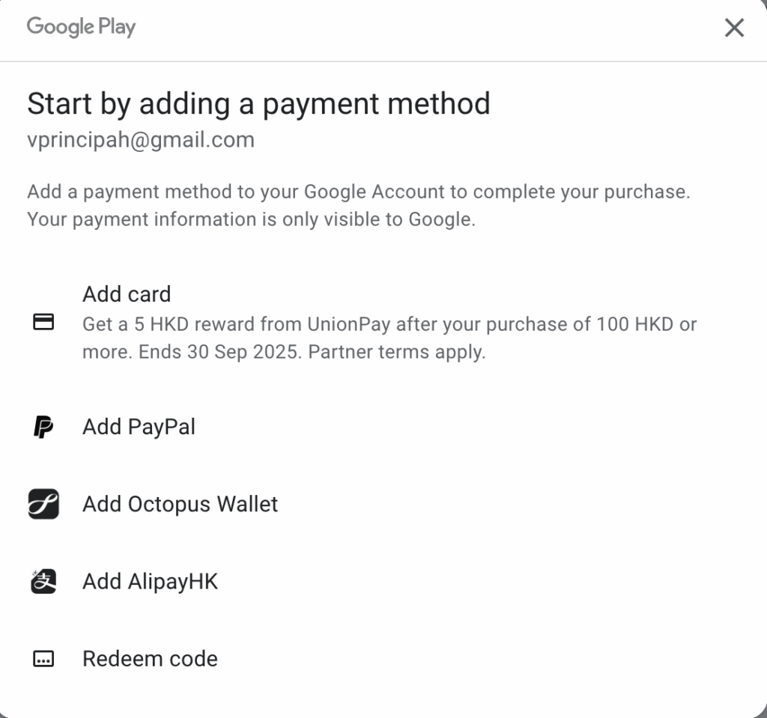This screenshot has width=767, height=718.
Task: Click 'Your payment information is only visible' sentence
Action: [x=251, y=220]
